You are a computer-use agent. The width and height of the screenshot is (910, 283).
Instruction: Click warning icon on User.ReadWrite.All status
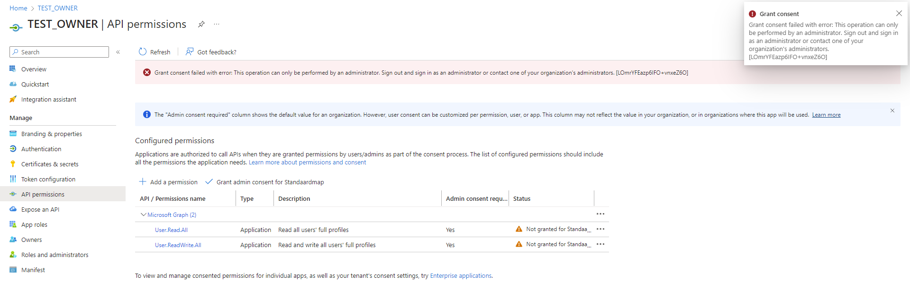tap(519, 244)
